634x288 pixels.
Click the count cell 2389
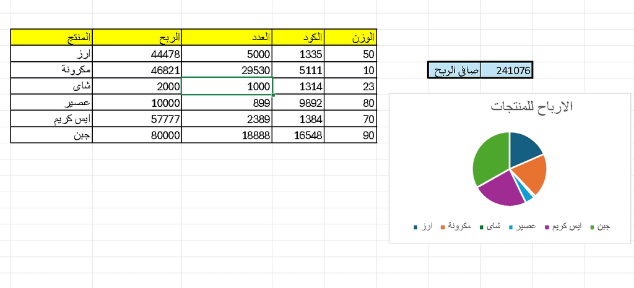pyautogui.click(x=227, y=119)
